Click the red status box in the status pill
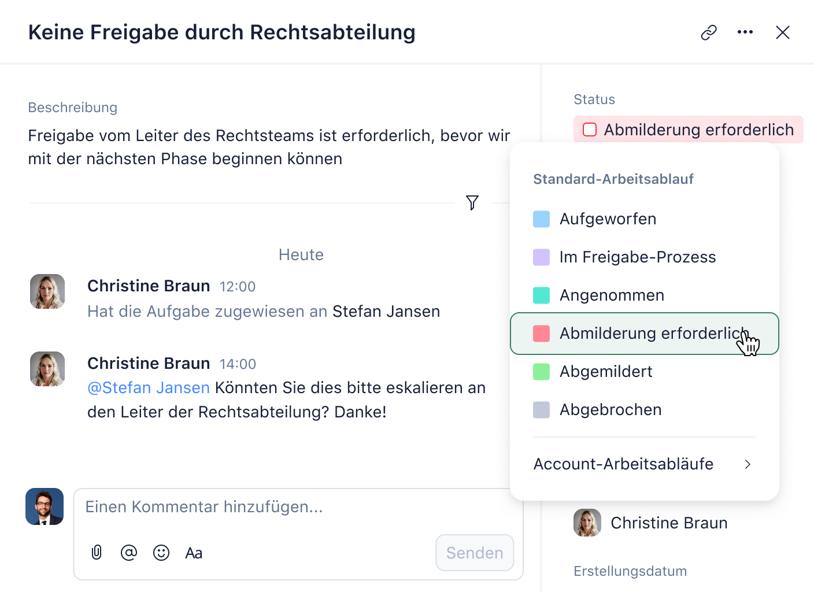This screenshot has height=592, width=814. pyautogui.click(x=590, y=129)
